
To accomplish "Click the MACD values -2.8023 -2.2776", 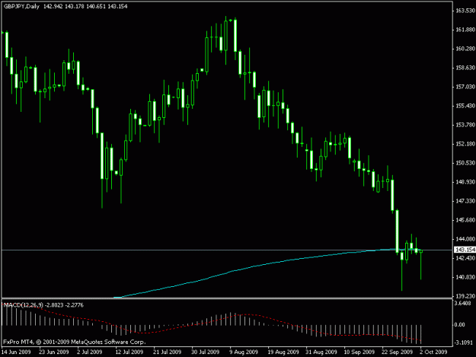I will [64, 304].
